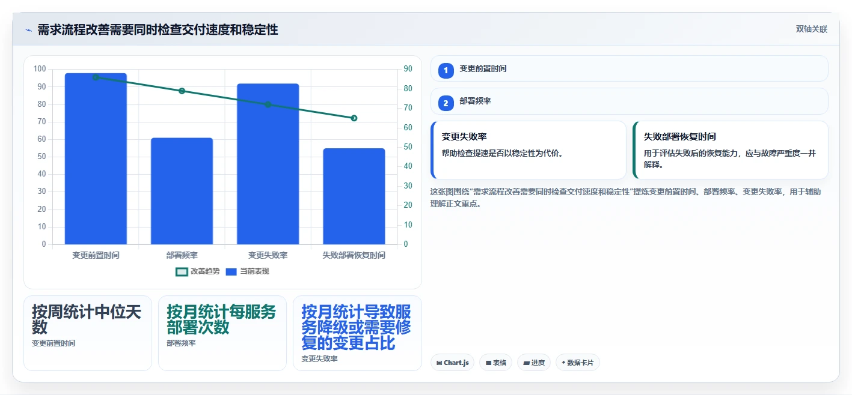The height and width of the screenshot is (395, 852).
Task: Click the 表格 tag
Action: tap(495, 363)
